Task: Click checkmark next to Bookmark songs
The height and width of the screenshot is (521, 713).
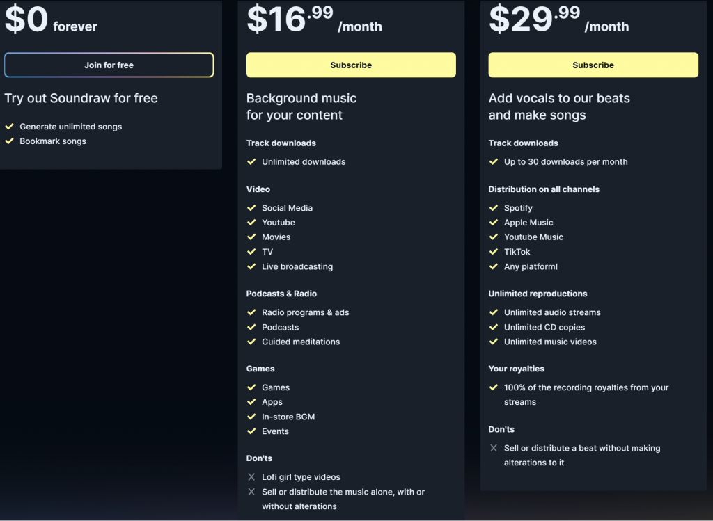Action: point(10,141)
